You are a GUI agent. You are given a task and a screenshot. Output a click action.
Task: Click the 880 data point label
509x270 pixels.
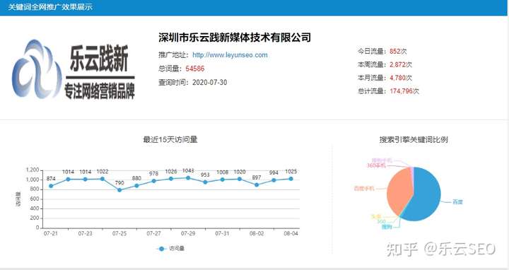(136, 178)
